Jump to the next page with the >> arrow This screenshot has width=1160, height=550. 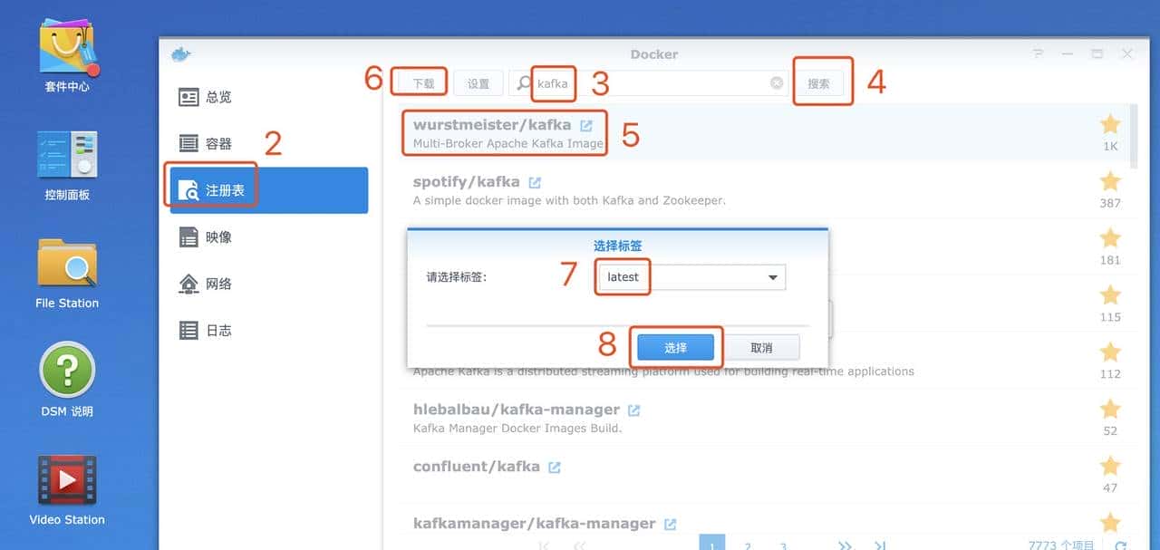pyautogui.click(x=845, y=545)
